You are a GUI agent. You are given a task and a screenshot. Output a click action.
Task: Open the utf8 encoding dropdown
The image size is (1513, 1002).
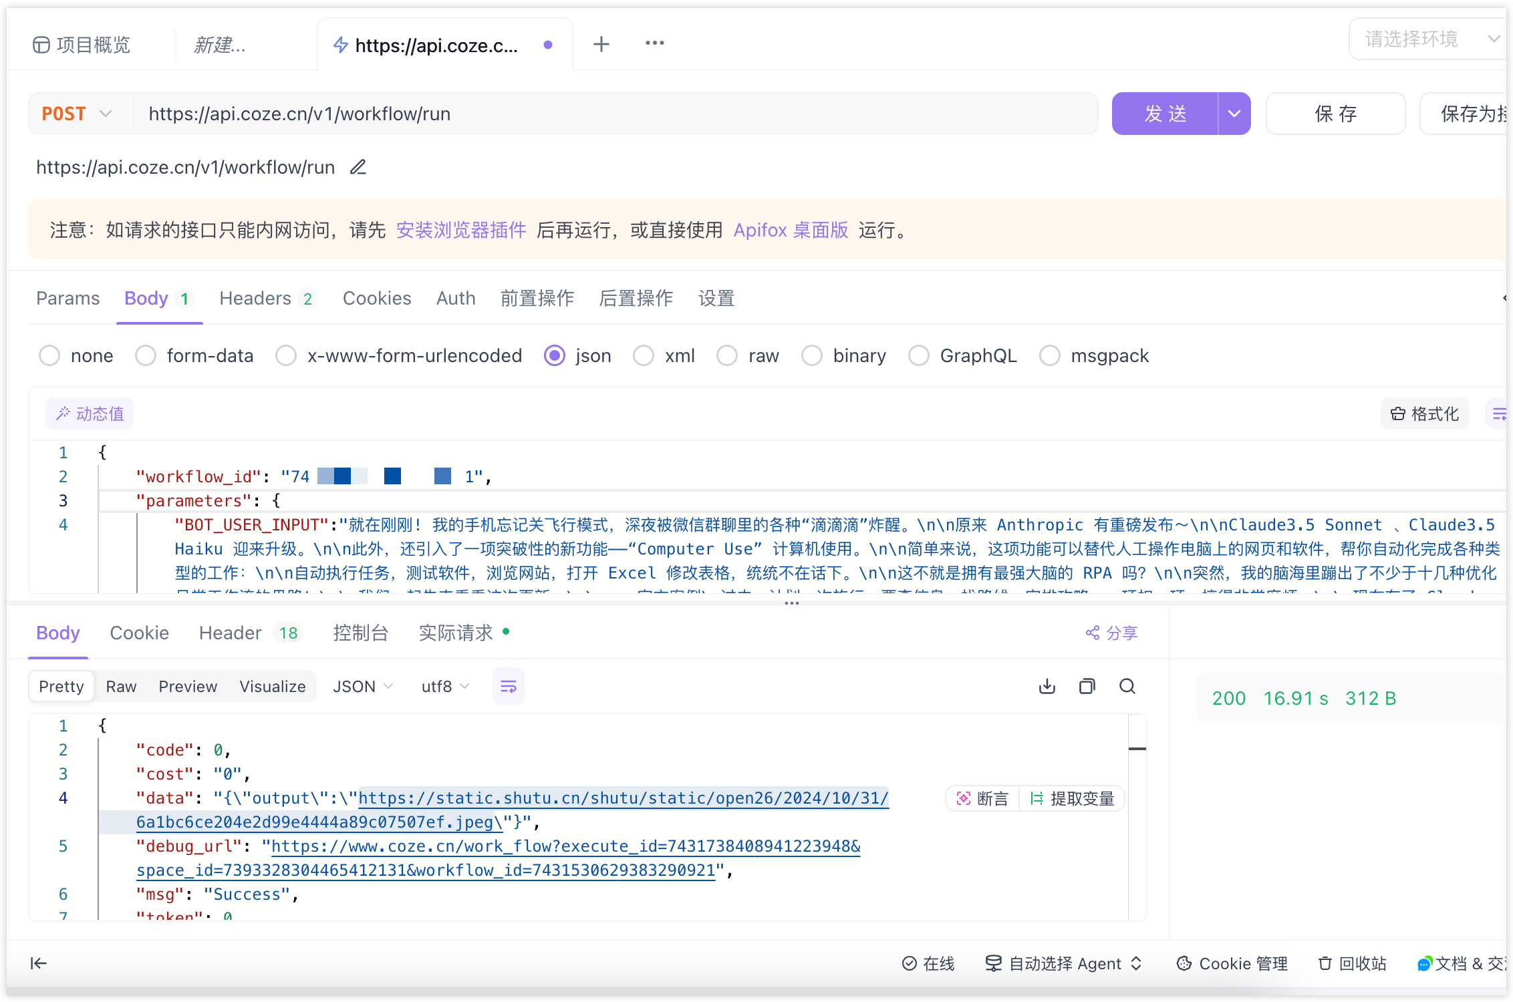(x=445, y=687)
